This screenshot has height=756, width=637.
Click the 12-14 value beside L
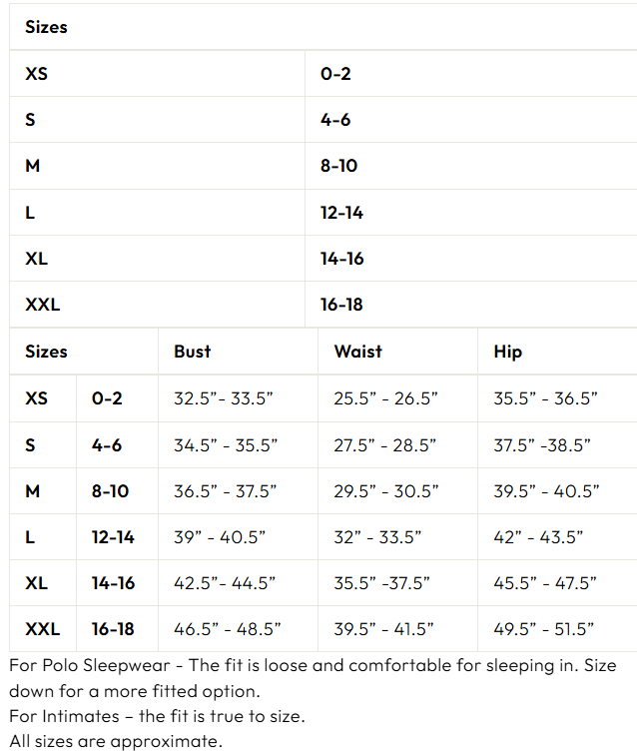point(341,213)
